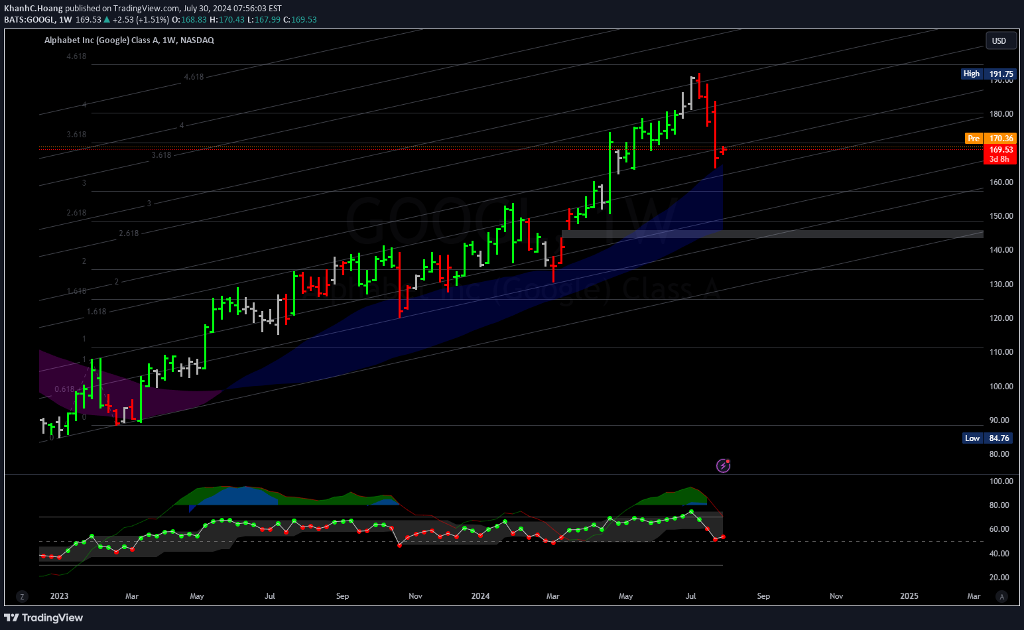Click the 150.00 price axis label
The width and height of the screenshot is (1024, 630).
pyautogui.click(x=1001, y=216)
